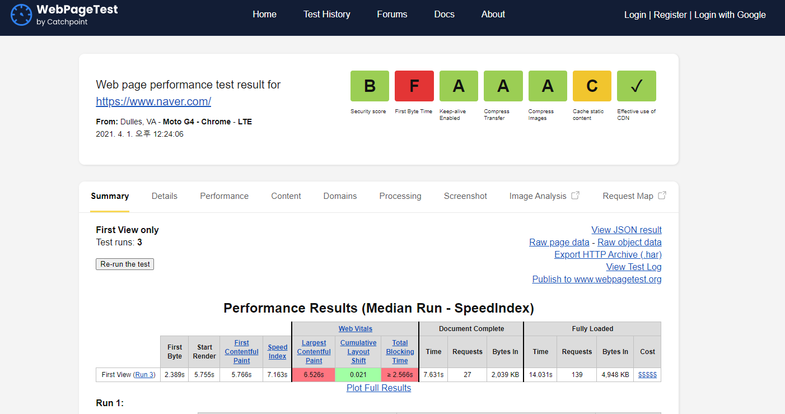Switch to the Processing tab

coord(400,196)
